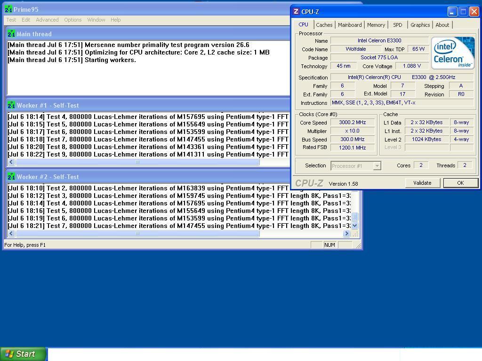Viewport: 482px width, 361px height.
Task: Click the NUM indicator in status bar
Action: (329, 245)
